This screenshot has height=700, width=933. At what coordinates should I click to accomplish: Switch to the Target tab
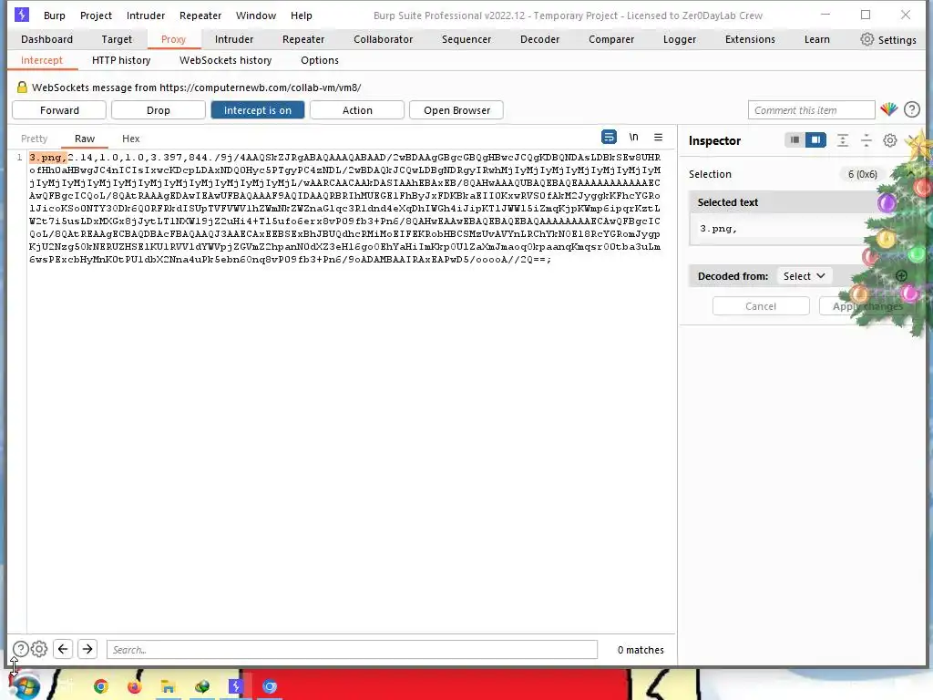click(117, 39)
